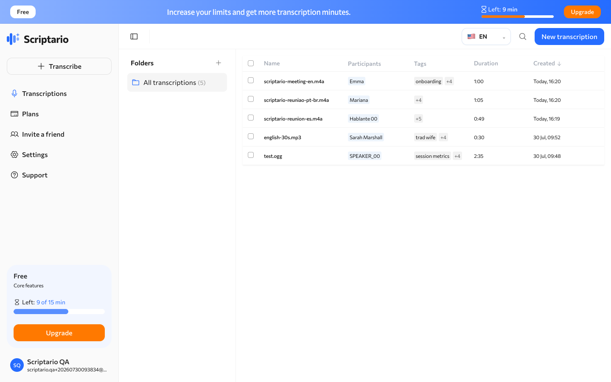Expand +4 tags on test.ogg row
Viewport: 611px width, 382px height.
(457, 156)
